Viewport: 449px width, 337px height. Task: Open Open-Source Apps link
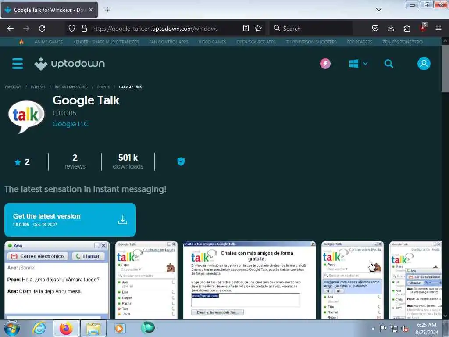(256, 42)
